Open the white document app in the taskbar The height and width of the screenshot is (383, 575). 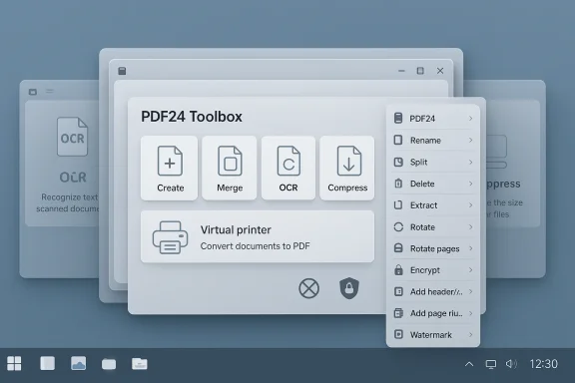(47, 364)
